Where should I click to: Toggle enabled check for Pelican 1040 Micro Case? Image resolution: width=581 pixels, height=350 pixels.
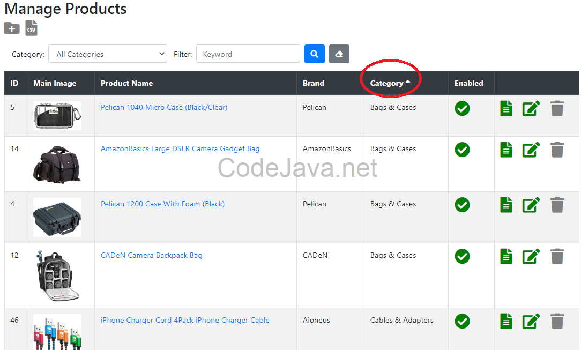(x=462, y=108)
